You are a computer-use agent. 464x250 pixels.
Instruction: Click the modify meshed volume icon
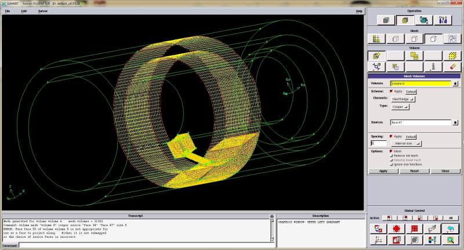(396, 67)
